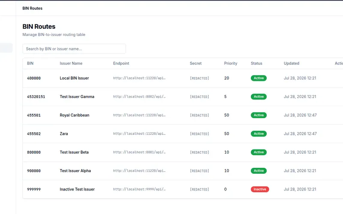
Task: Toggle Active status badge for Royal Caribbean
Action: tap(259, 115)
